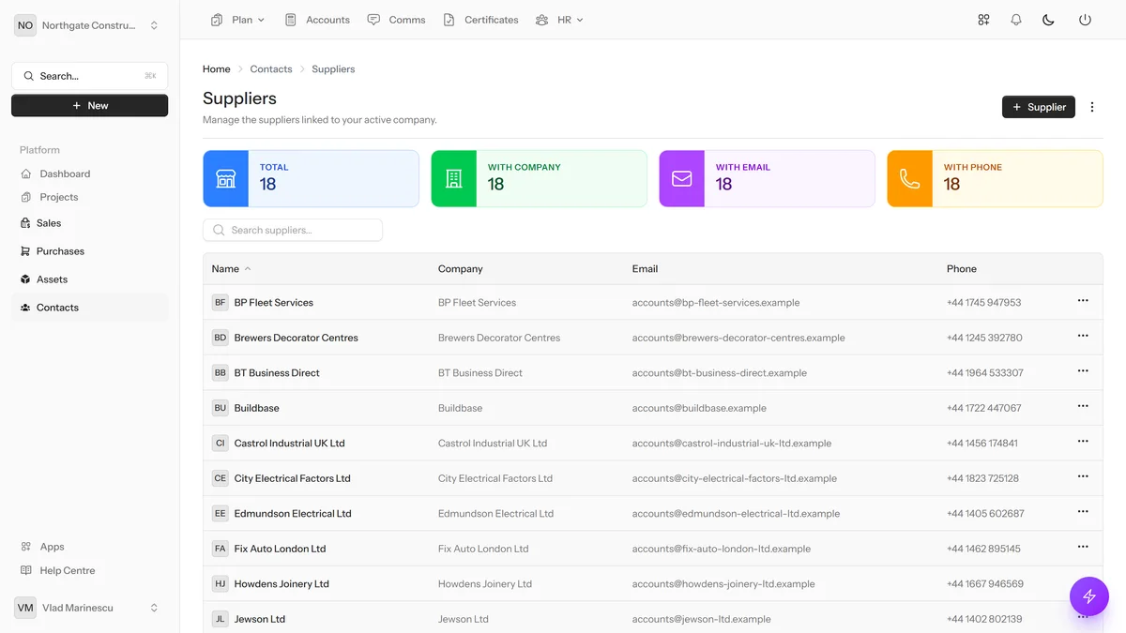The image size is (1126, 633).
Task: Click Brewers Decorator Centres name
Action: point(297,338)
